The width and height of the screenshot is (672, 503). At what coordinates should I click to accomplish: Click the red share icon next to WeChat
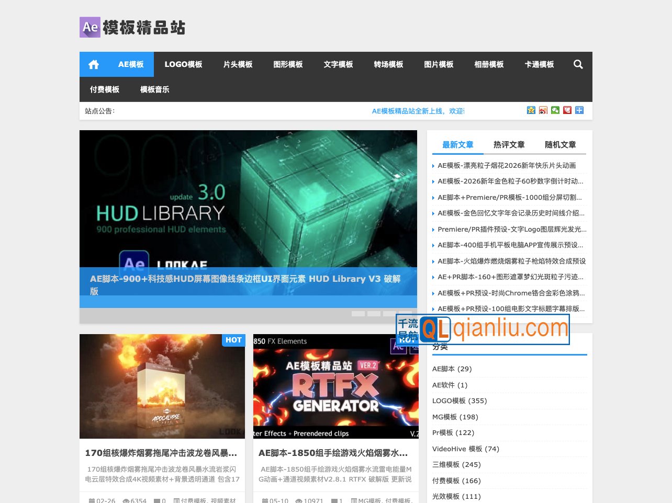pyautogui.click(x=567, y=110)
